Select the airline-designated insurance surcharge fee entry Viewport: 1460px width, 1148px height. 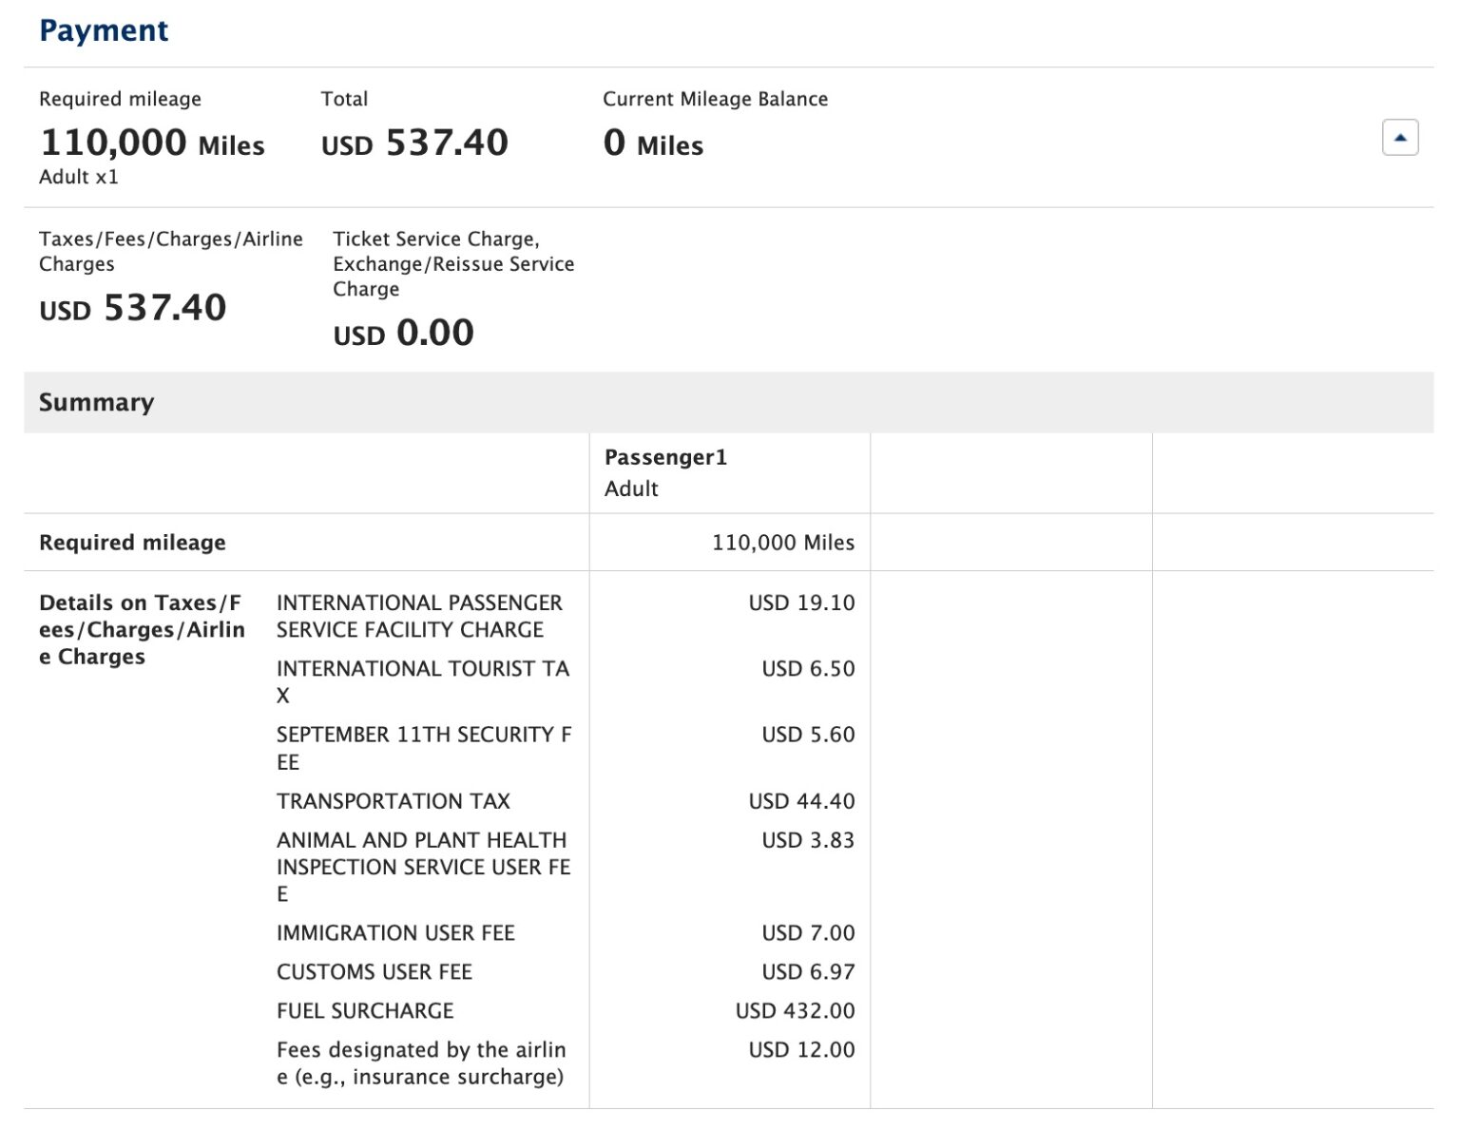tap(421, 1062)
